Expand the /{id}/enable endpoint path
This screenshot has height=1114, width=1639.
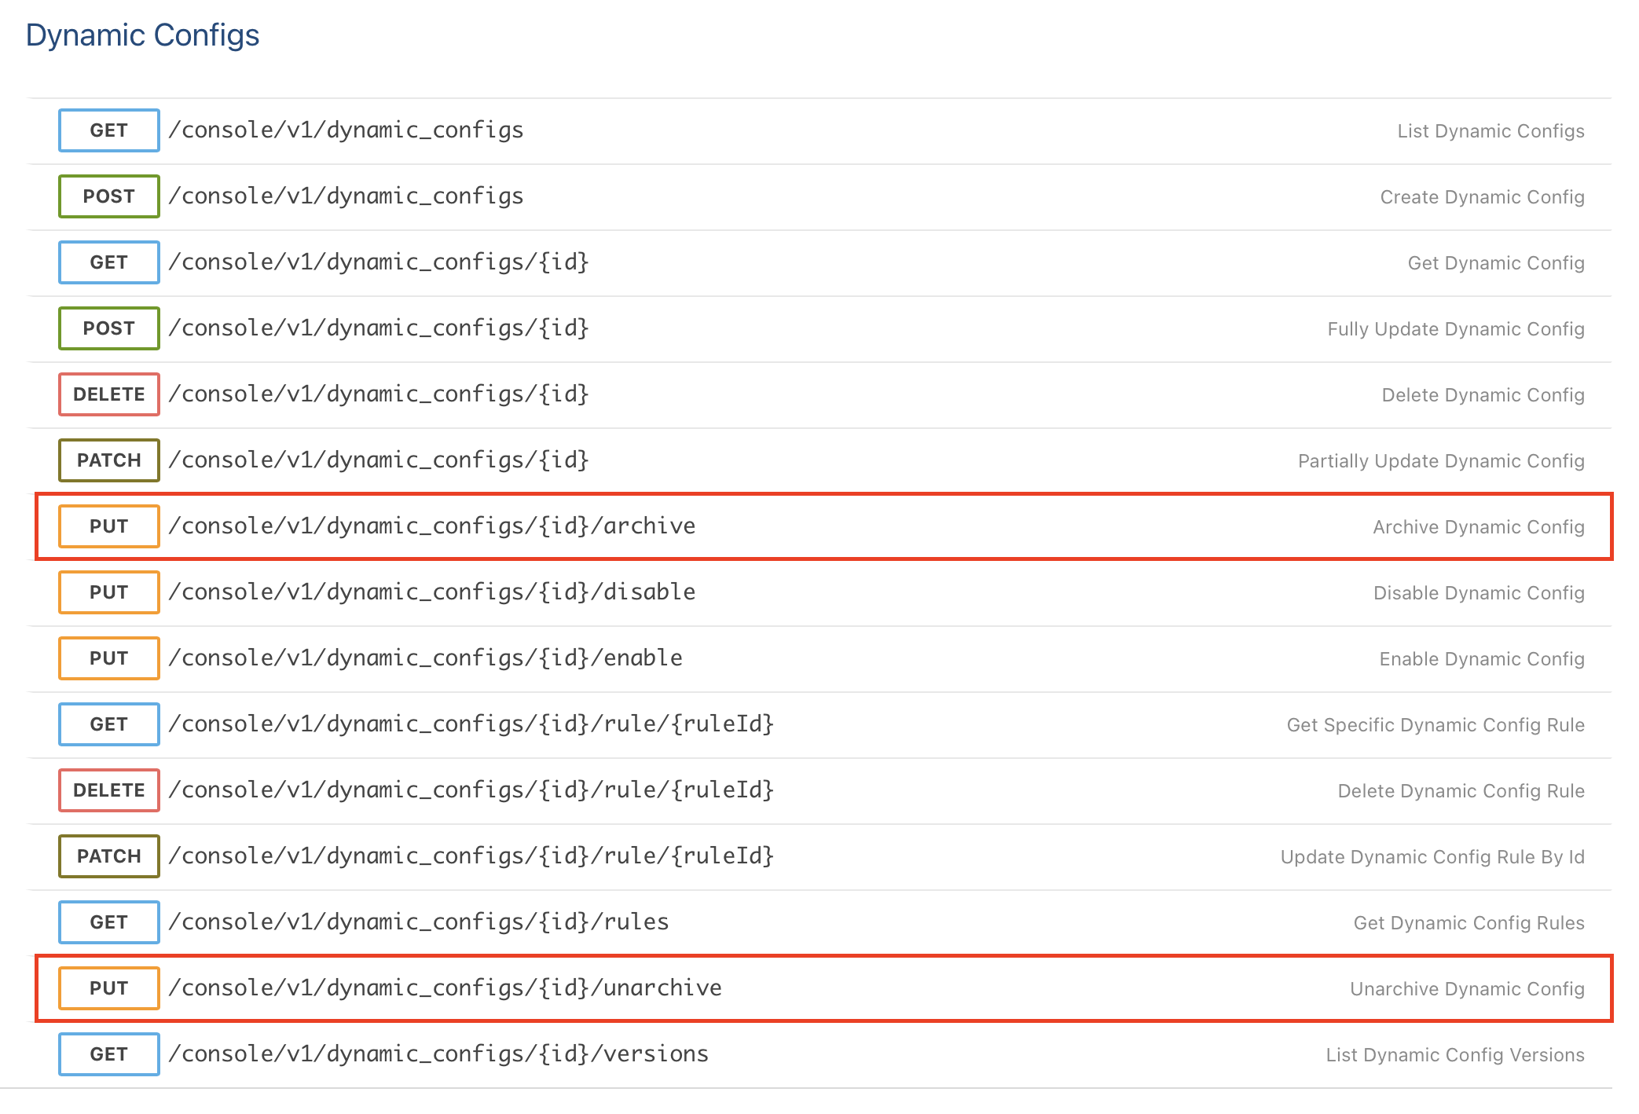tap(426, 658)
